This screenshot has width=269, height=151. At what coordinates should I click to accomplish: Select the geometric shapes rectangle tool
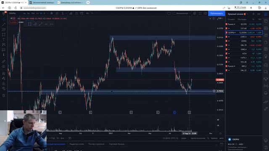tap(4, 34)
